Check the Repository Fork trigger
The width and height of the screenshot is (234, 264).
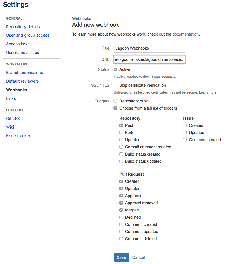pos(121,133)
